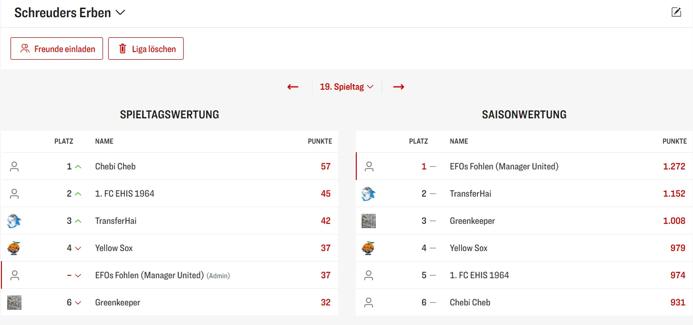Click TransferHai shark avatar in Saisonwertung
Screen dimensions: 693x325
(x=369, y=194)
